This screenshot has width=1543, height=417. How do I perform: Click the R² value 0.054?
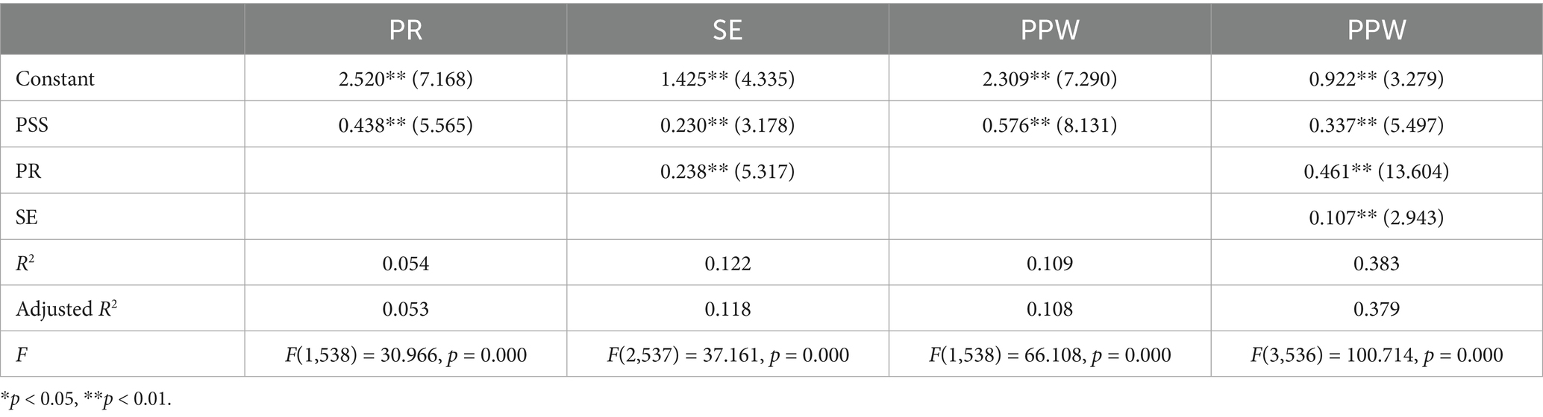pyautogui.click(x=405, y=264)
